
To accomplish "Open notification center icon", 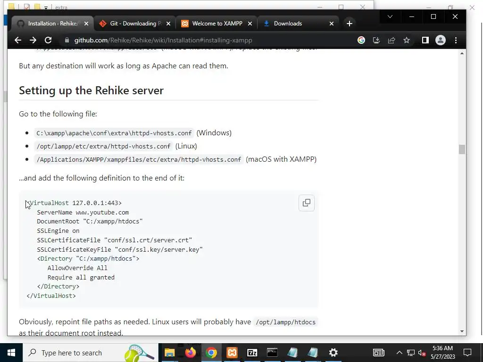I will tap(467, 353).
